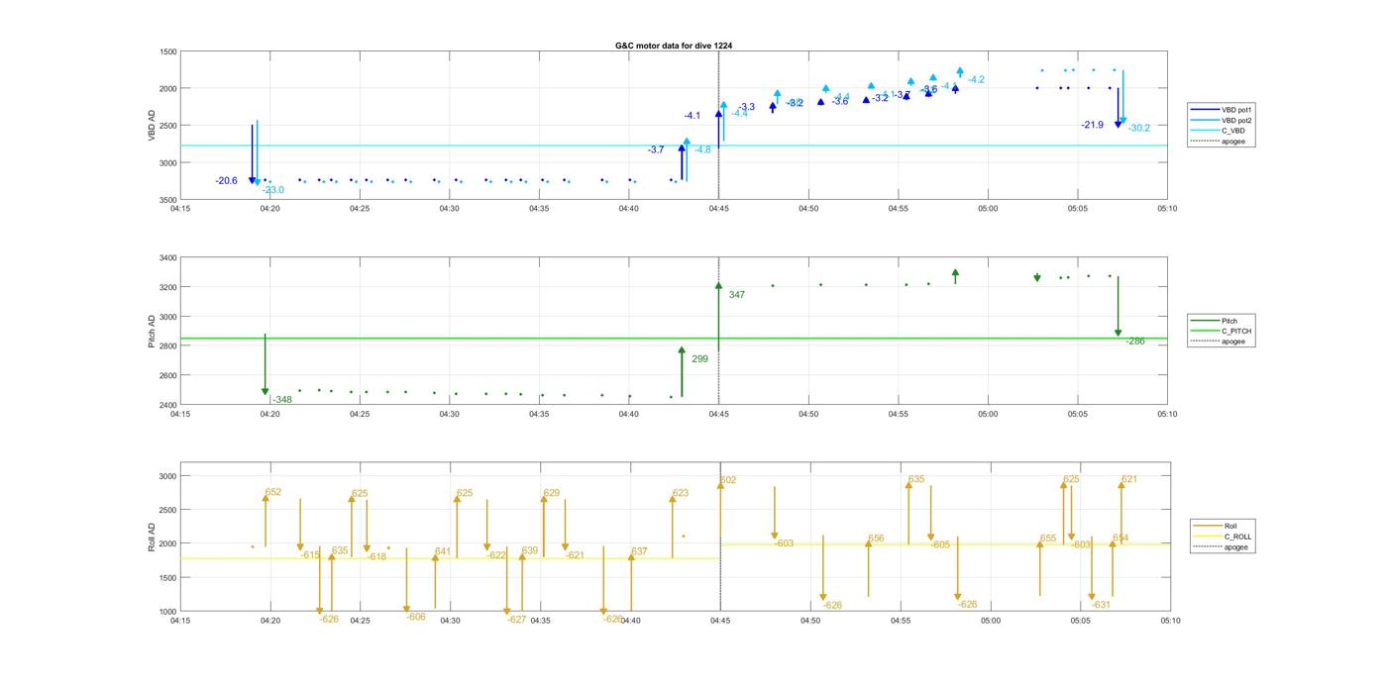Click the "654" roll data label
The height and width of the screenshot is (686, 1387).
pyautogui.click(x=1120, y=539)
